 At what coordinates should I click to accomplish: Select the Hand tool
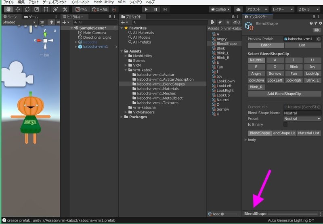pos(8,9)
